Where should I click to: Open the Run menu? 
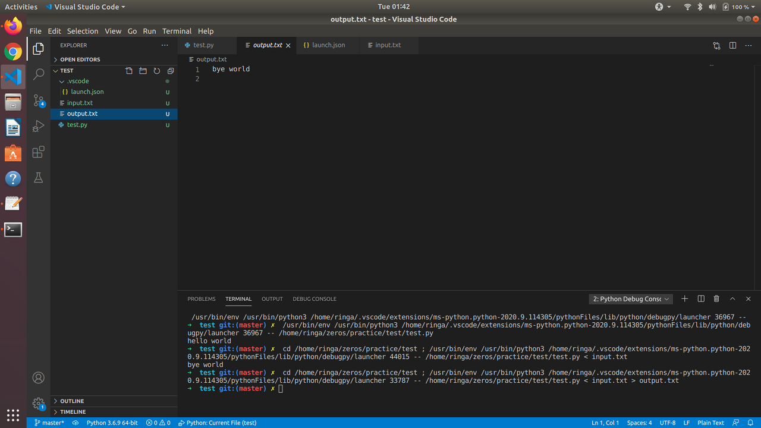pos(149,31)
